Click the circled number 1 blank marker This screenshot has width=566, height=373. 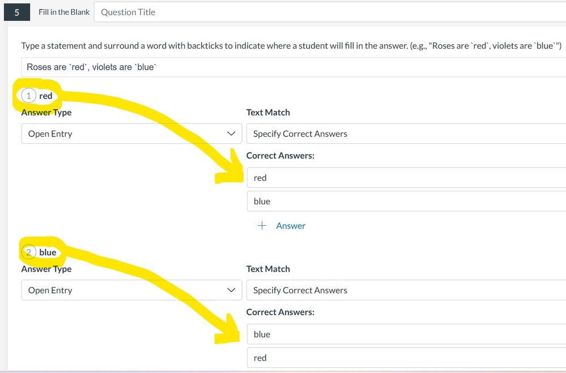tap(28, 96)
